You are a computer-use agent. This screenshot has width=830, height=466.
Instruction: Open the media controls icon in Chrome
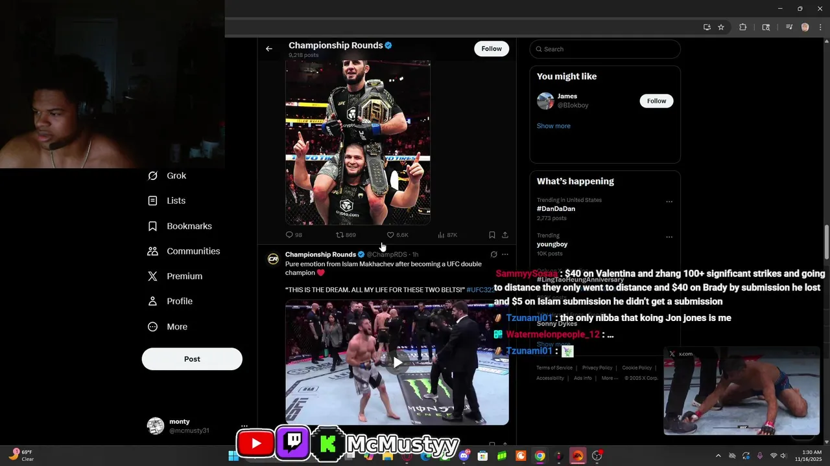(x=789, y=27)
